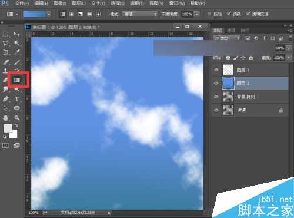Select the Pen tool
The image size is (294, 218).
coord(6,99)
